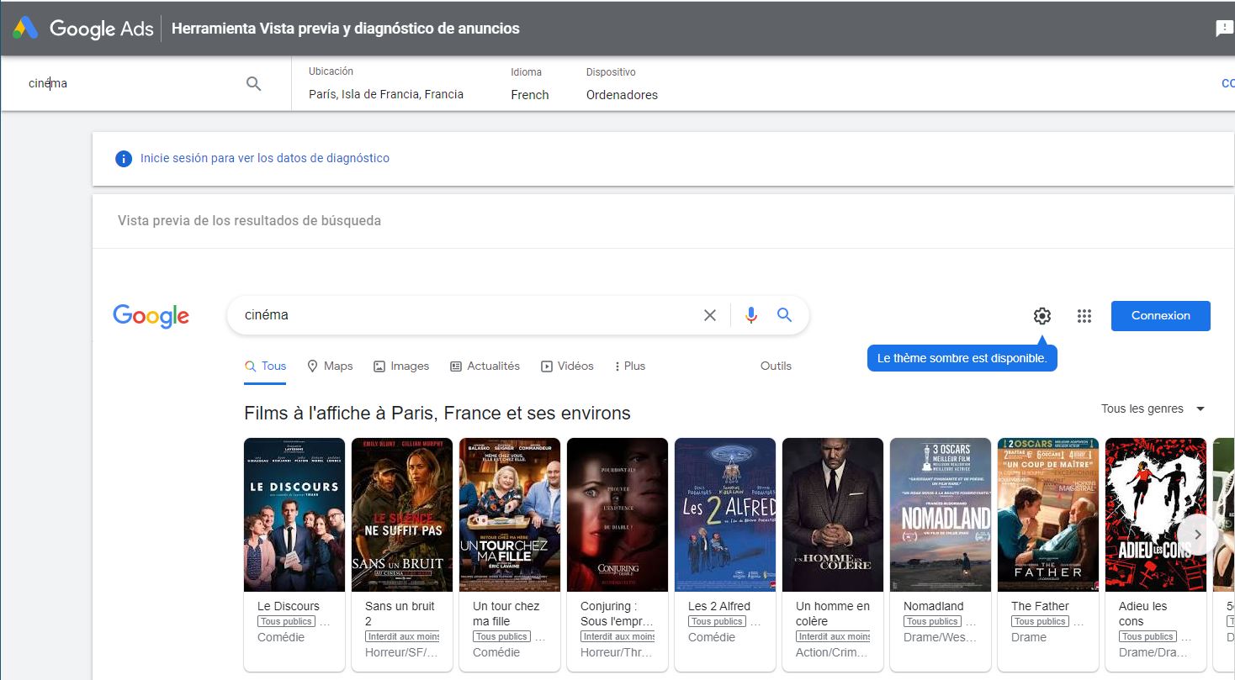The image size is (1235, 680).
Task: Click the Google Ads logo
Action: [83, 29]
